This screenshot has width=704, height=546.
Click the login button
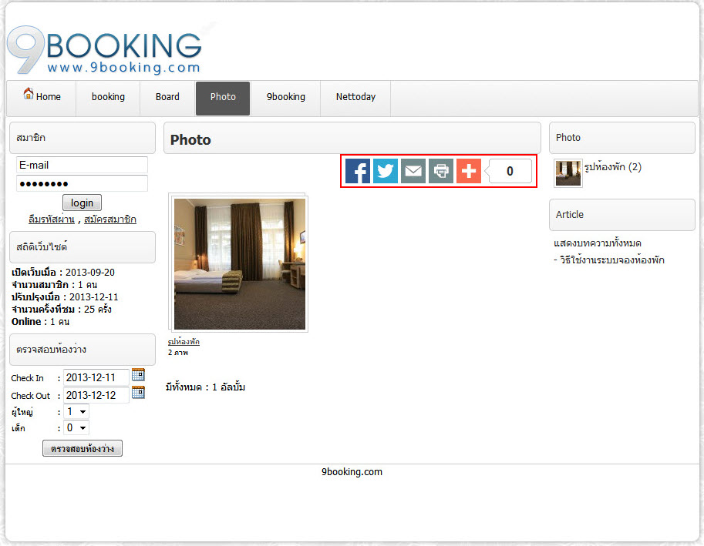pos(82,203)
